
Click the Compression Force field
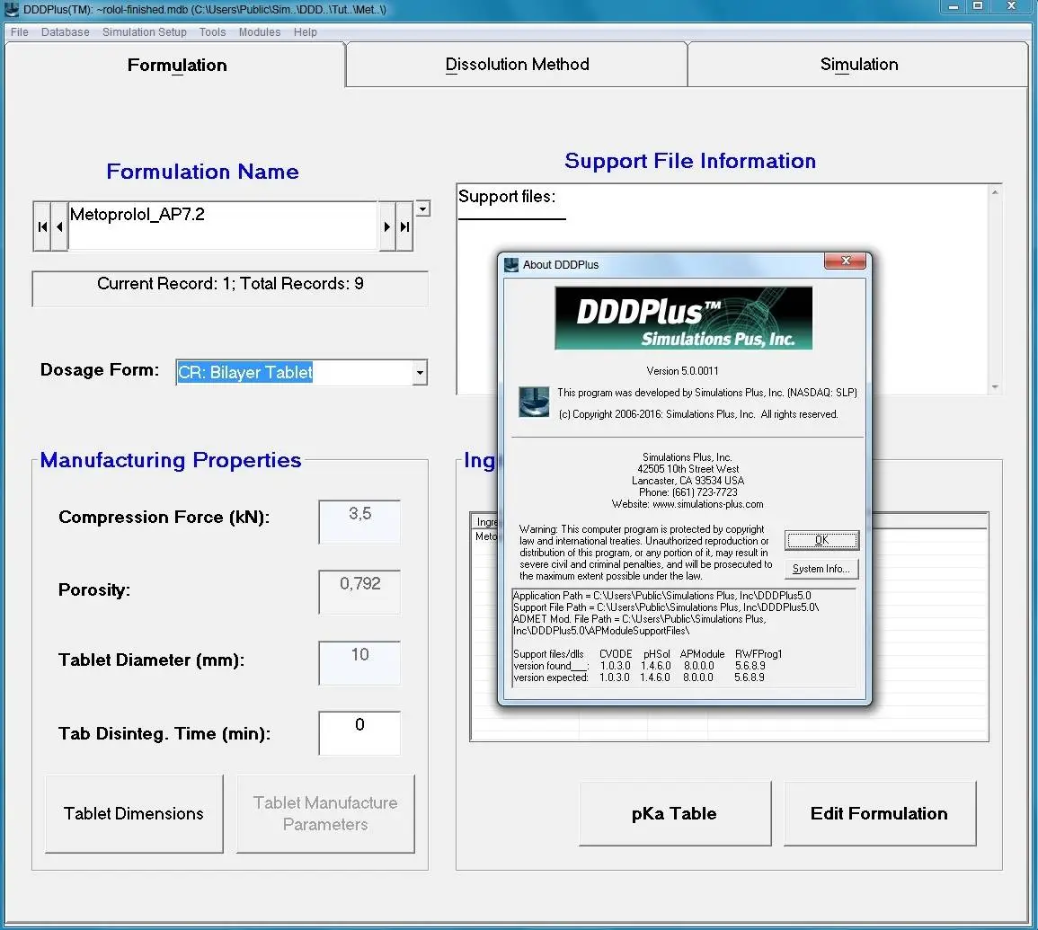pos(359,521)
